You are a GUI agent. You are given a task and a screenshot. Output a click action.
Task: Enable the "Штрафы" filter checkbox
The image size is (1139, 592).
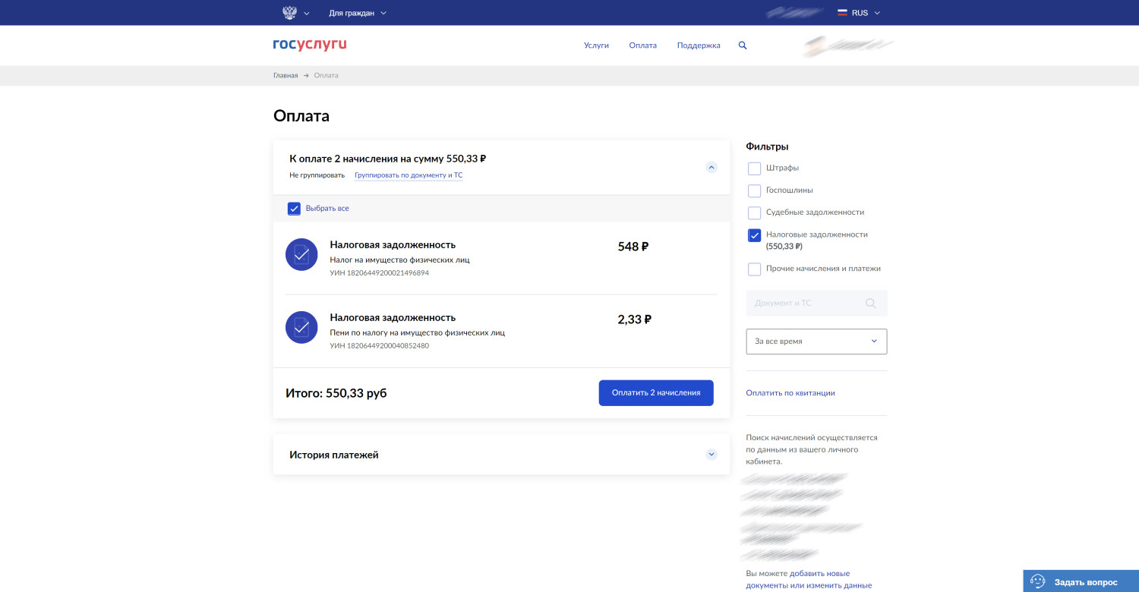pos(754,168)
